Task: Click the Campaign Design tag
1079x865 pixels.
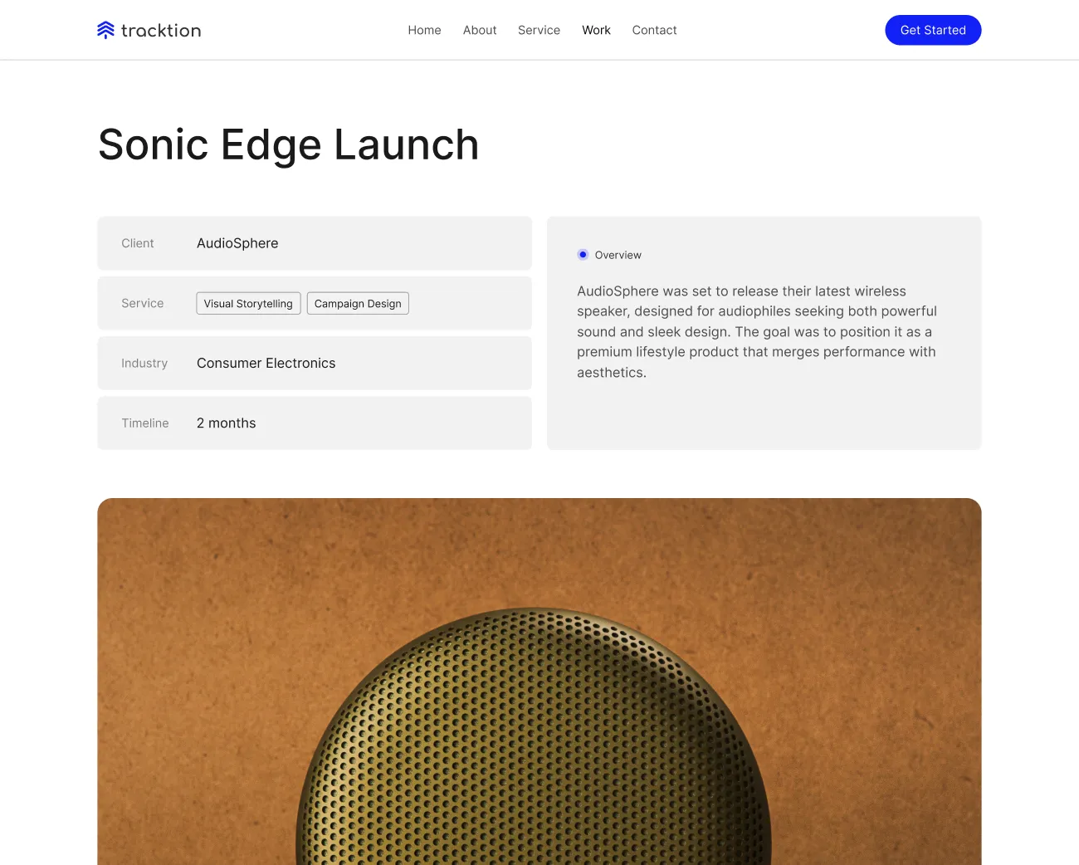Action: 358,304
